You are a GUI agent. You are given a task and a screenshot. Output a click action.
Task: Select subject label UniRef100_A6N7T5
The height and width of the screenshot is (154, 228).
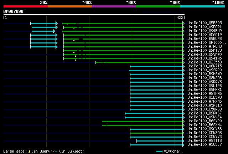tap(204, 66)
